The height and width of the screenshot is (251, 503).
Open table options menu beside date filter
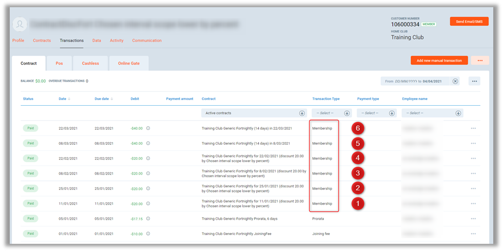pyautogui.click(x=473, y=81)
